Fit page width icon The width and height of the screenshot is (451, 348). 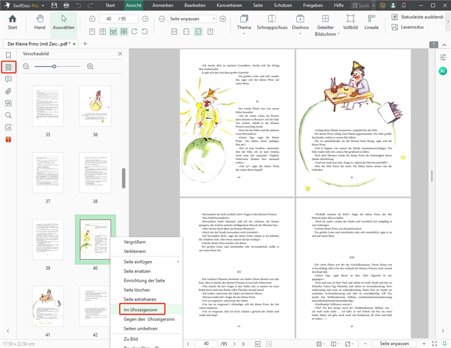pyautogui.click(x=186, y=32)
